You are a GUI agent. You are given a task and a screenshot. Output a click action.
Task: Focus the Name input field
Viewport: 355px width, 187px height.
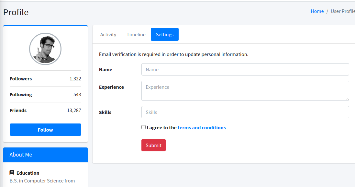click(x=245, y=69)
